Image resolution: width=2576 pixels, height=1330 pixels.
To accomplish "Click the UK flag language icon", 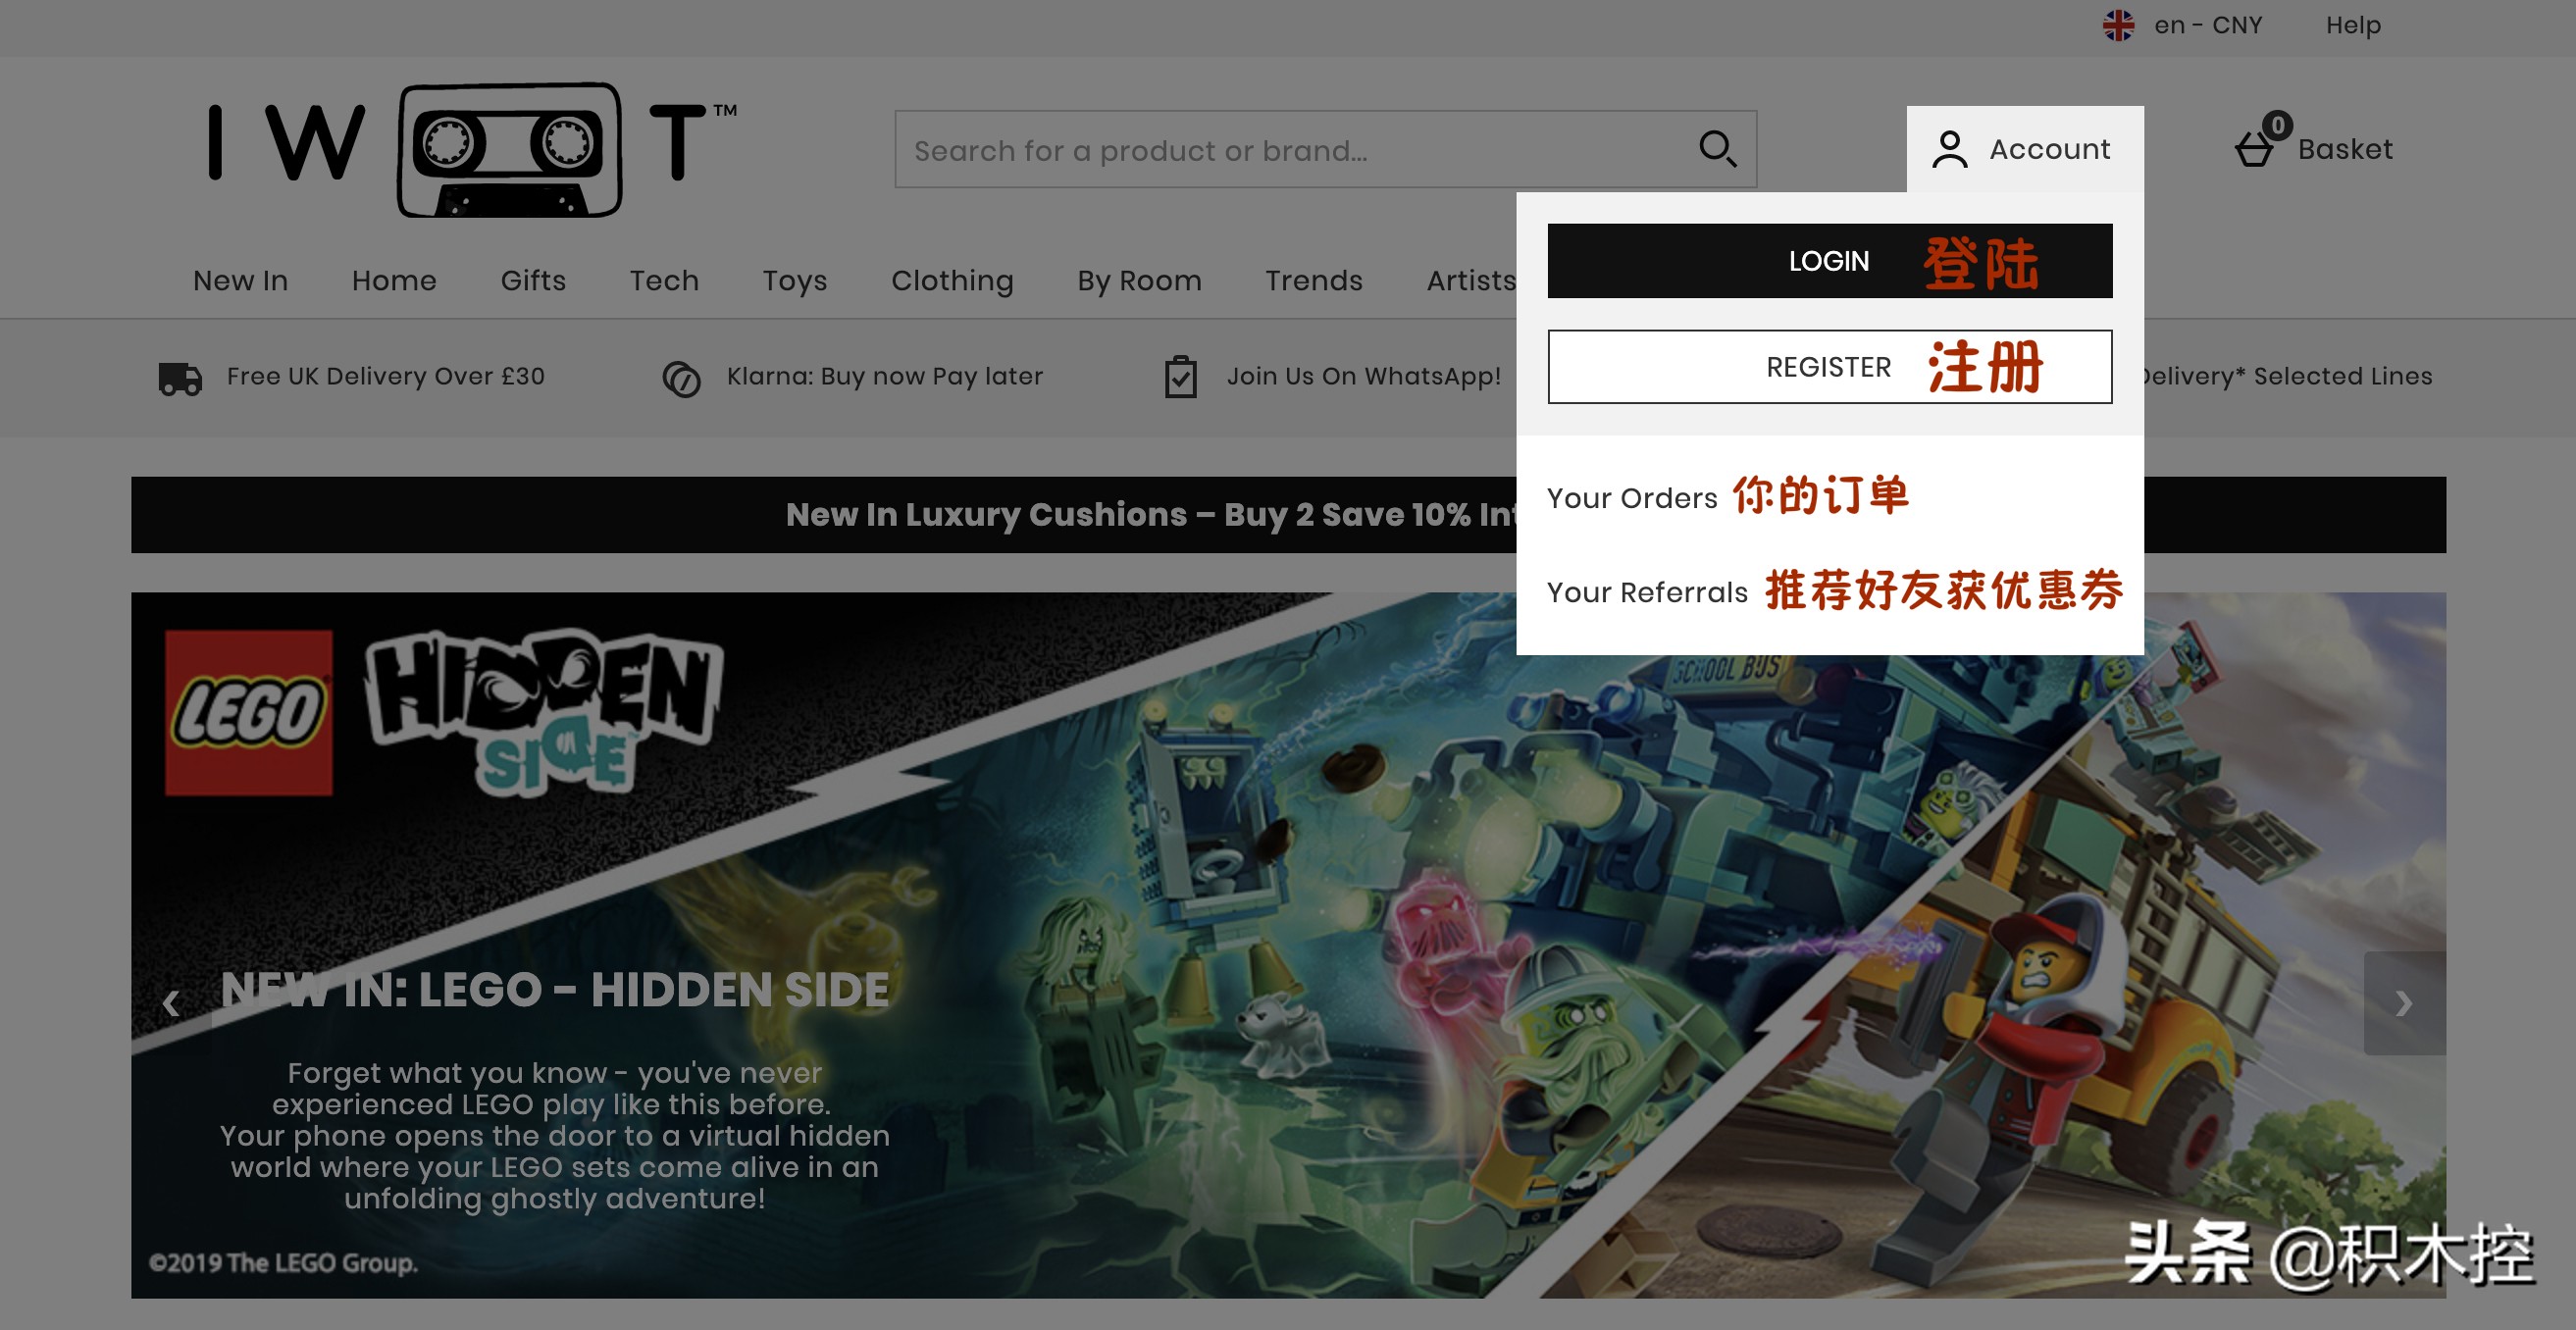I will click(2118, 25).
